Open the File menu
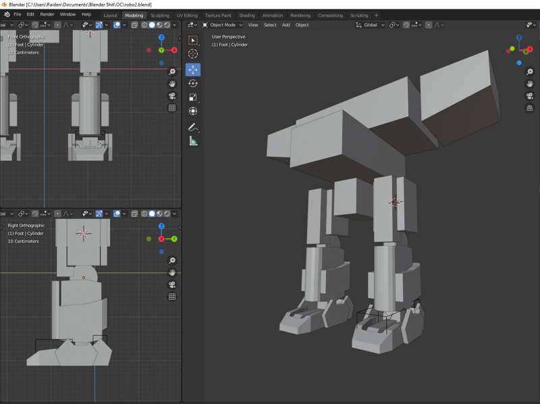 coord(18,14)
